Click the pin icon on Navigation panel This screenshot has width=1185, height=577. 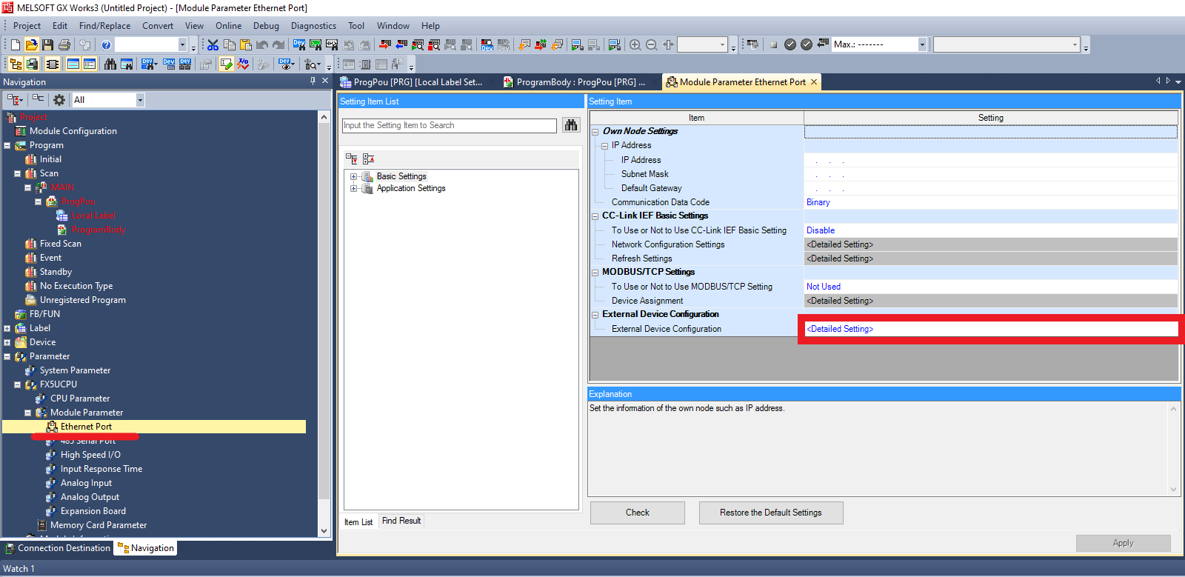click(313, 81)
